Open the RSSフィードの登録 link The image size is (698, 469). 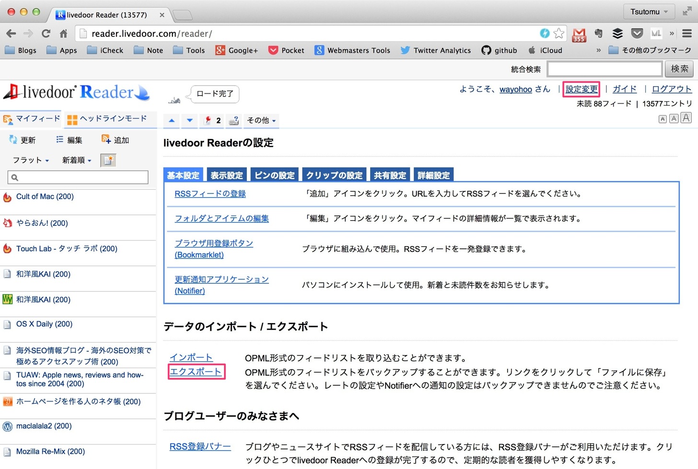pos(210,194)
